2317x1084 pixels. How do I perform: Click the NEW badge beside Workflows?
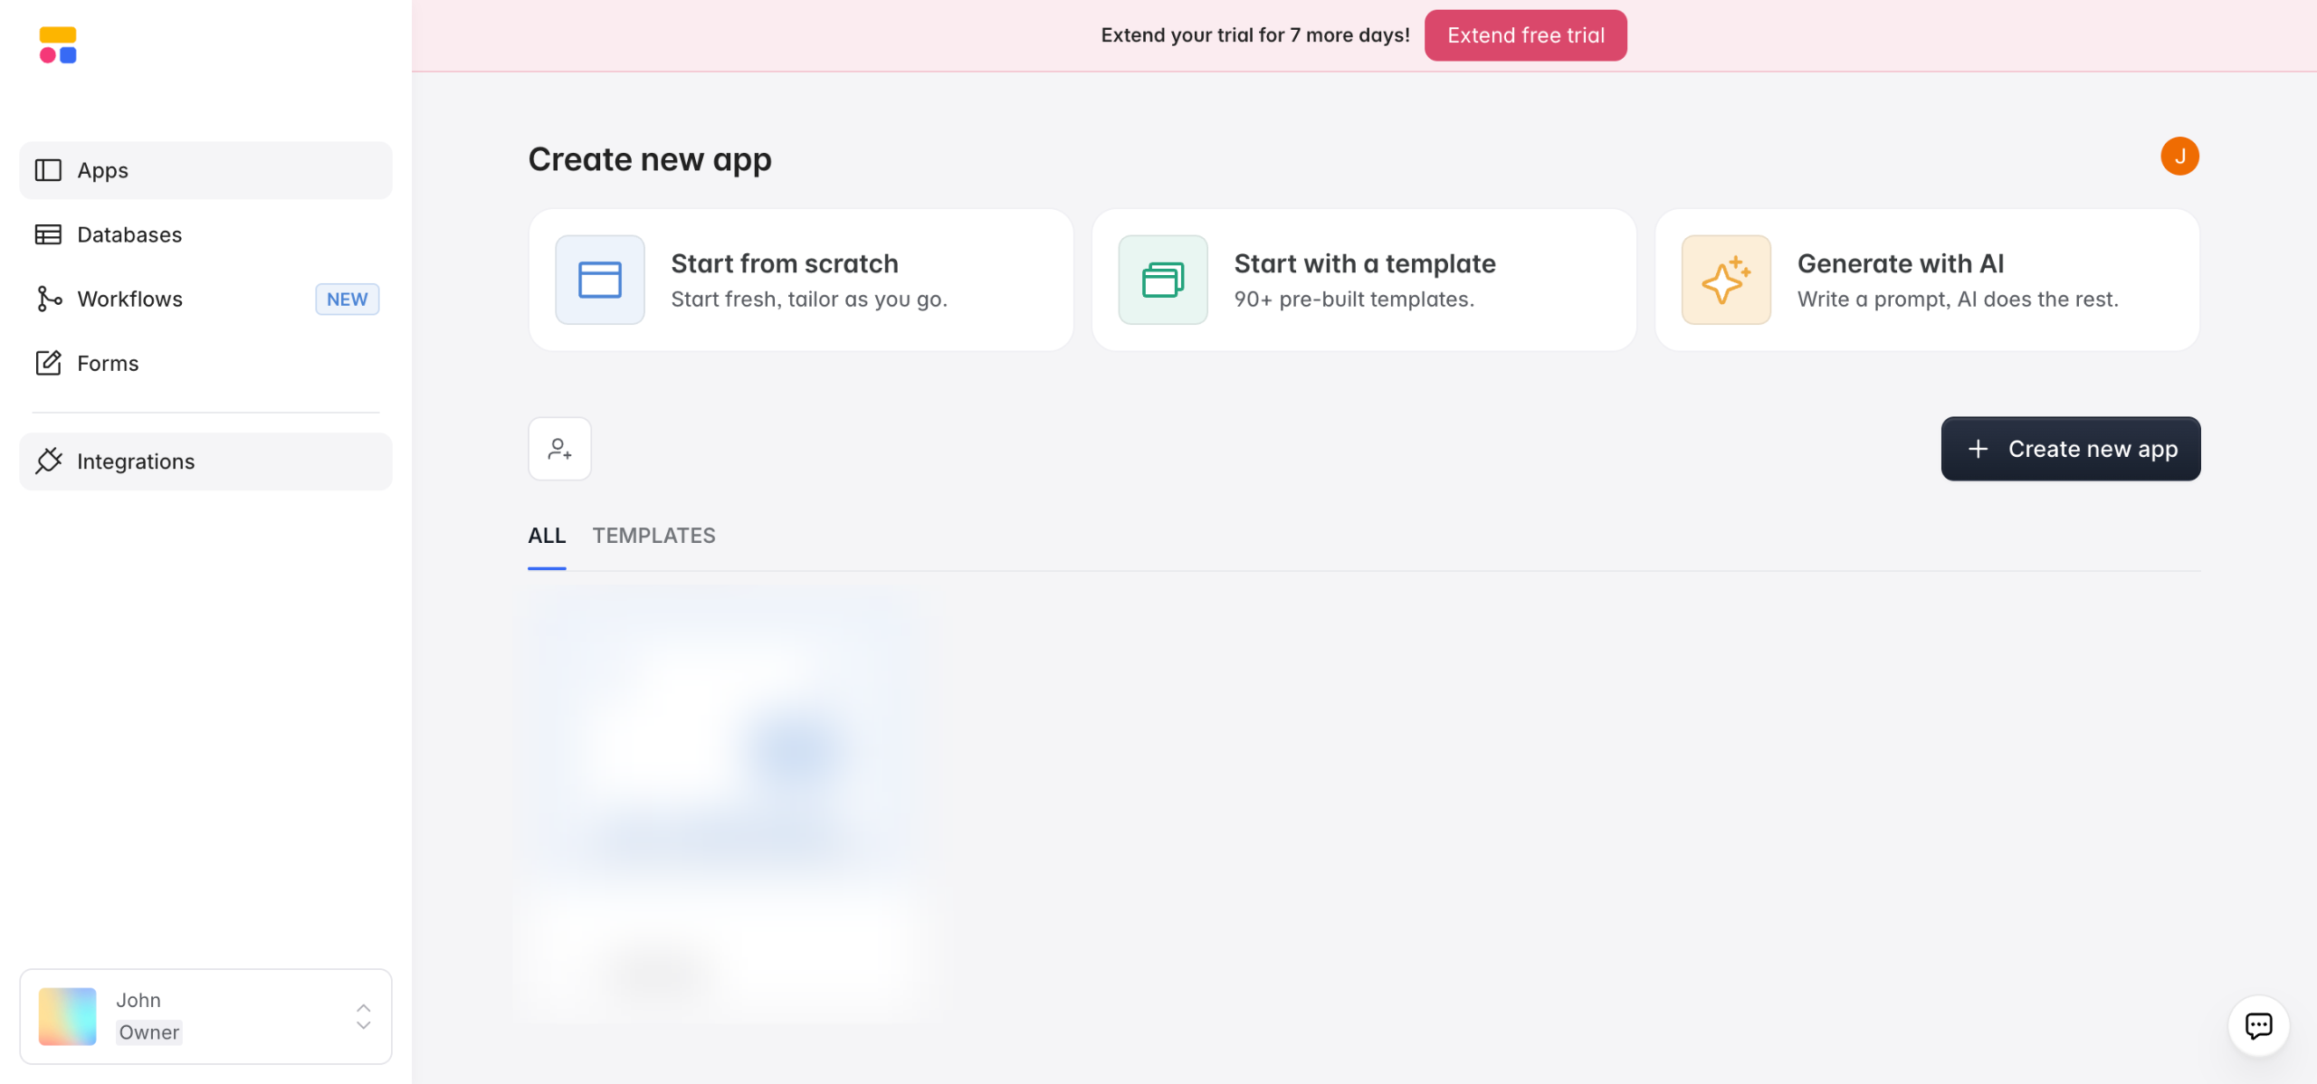click(x=347, y=299)
